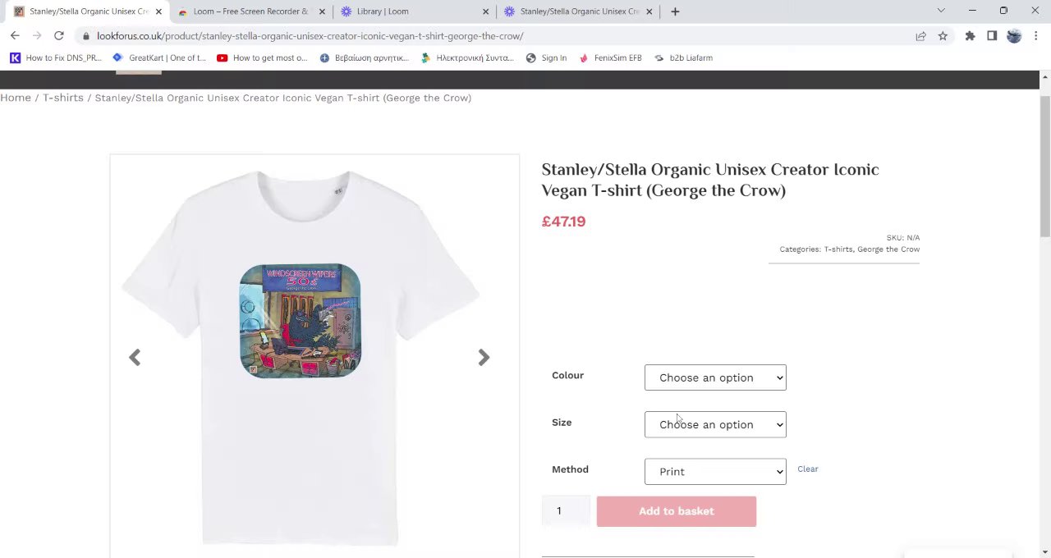Click the next image arrow on product gallery
This screenshot has height=558, width=1051.
[x=484, y=357]
